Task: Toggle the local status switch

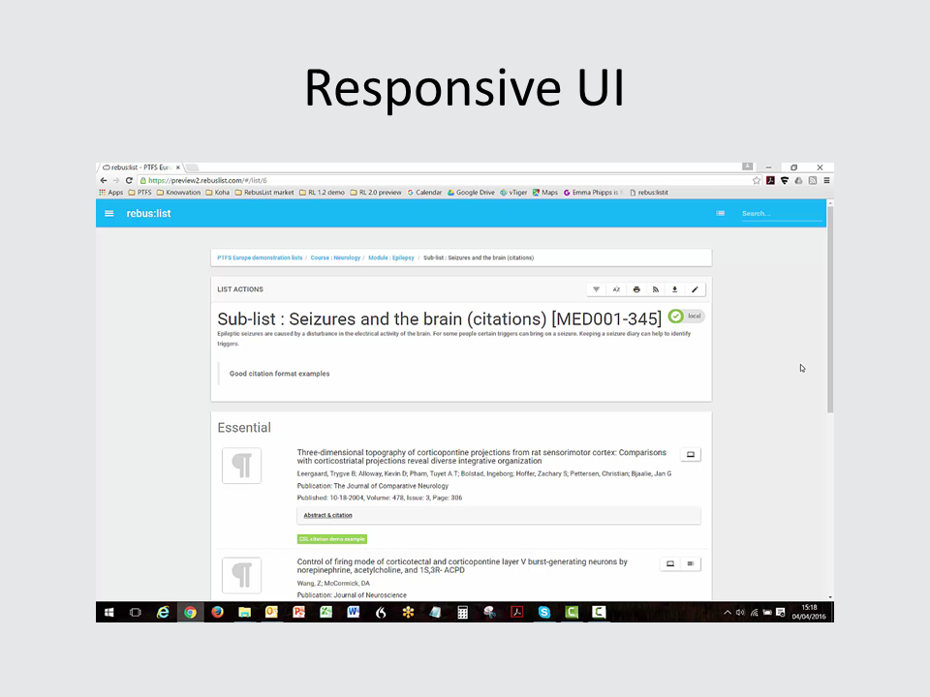Action: click(686, 317)
